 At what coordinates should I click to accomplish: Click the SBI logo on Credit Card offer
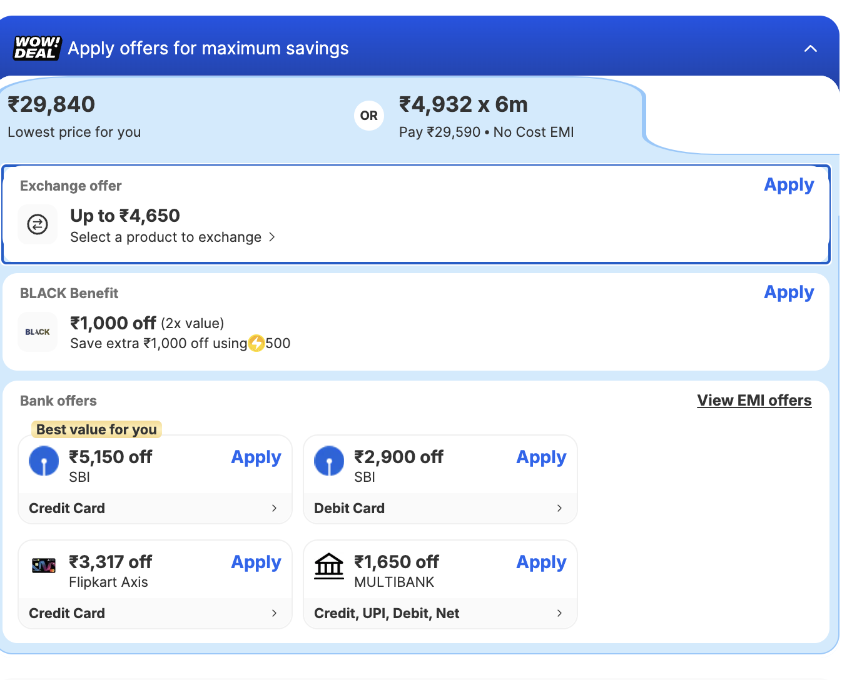(x=44, y=461)
